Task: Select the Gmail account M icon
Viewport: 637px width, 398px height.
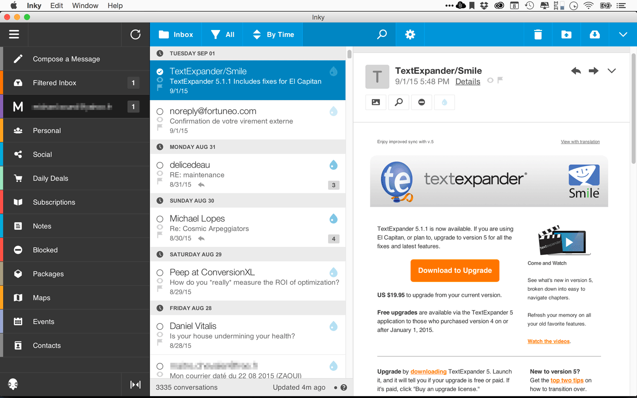Action: pos(18,106)
